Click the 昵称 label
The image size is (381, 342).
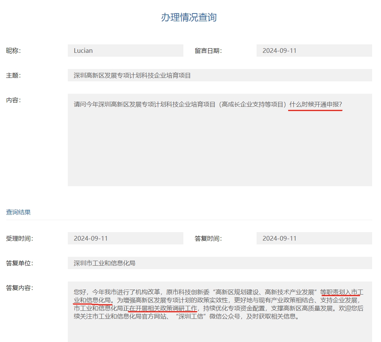click(13, 51)
